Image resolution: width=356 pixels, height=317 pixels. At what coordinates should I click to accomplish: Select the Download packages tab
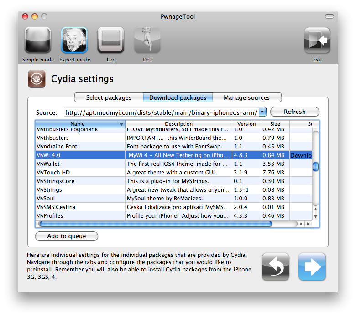pyautogui.click(x=178, y=97)
